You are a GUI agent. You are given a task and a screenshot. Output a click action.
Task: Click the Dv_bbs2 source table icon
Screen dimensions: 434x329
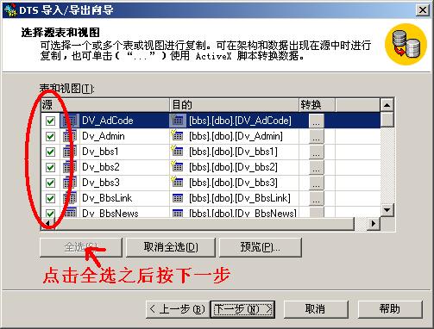click(x=70, y=167)
